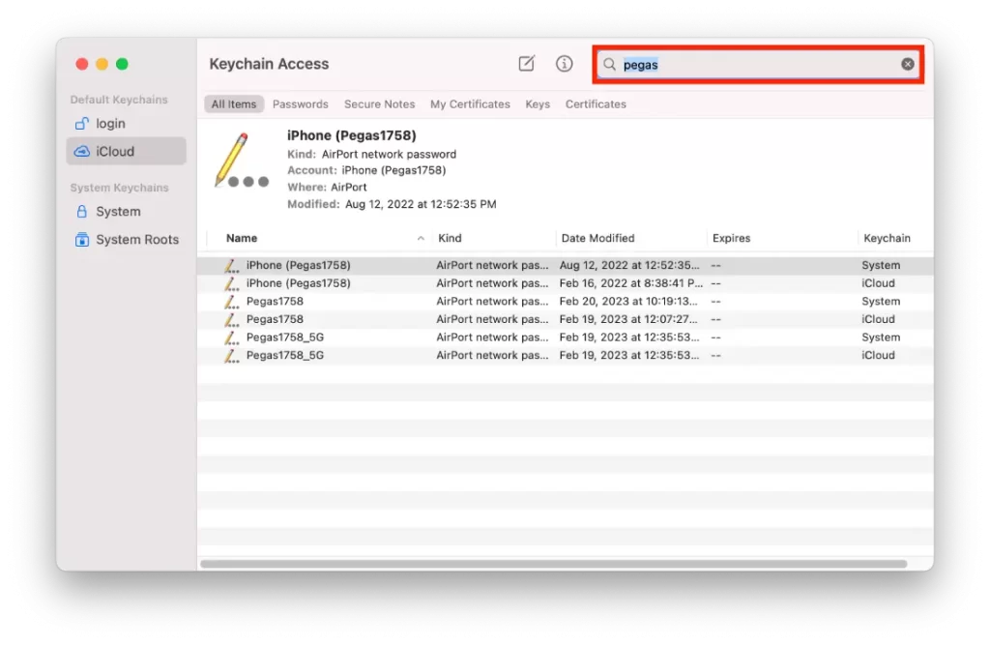990x645 pixels.
Task: Click 'Feb 16, 2022 at 8:38:41' date cell
Action: (x=630, y=283)
